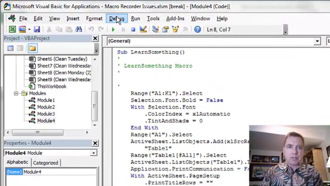
Task: Switch to the Categorized properties tab
Action: point(45,163)
